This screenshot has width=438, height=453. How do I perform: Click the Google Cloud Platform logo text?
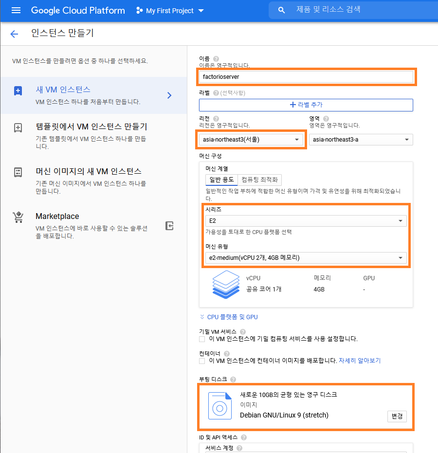[x=78, y=10]
